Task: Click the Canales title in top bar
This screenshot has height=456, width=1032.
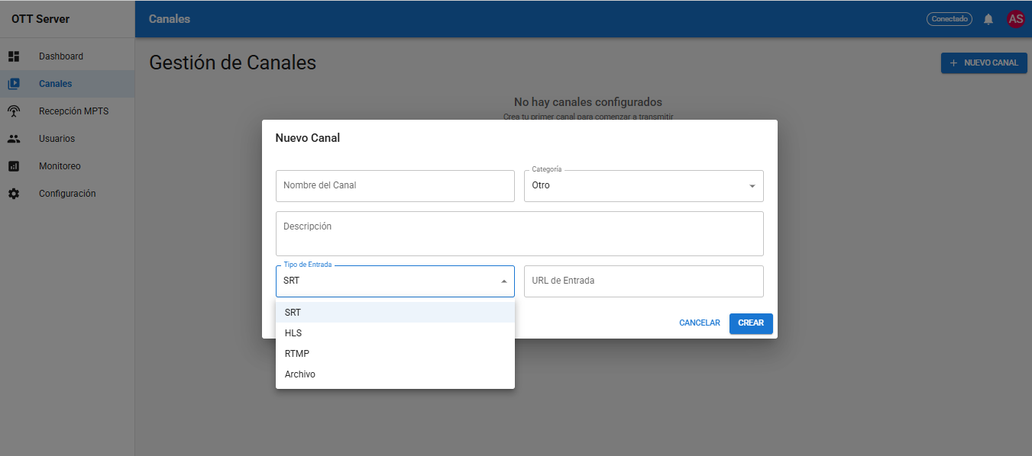Action: [170, 19]
